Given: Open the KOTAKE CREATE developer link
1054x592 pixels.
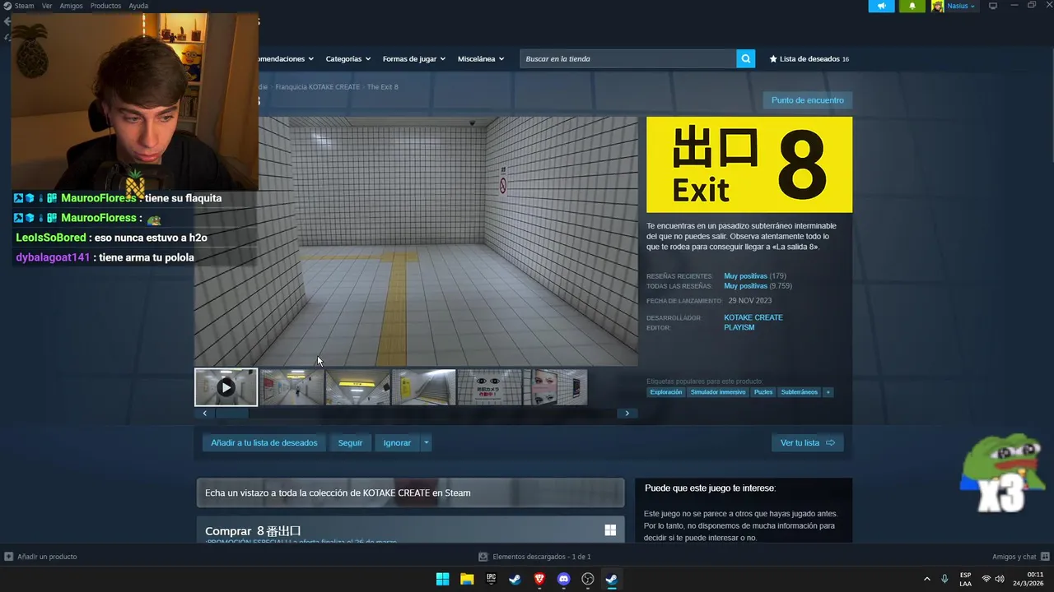Looking at the screenshot, I should click(753, 317).
